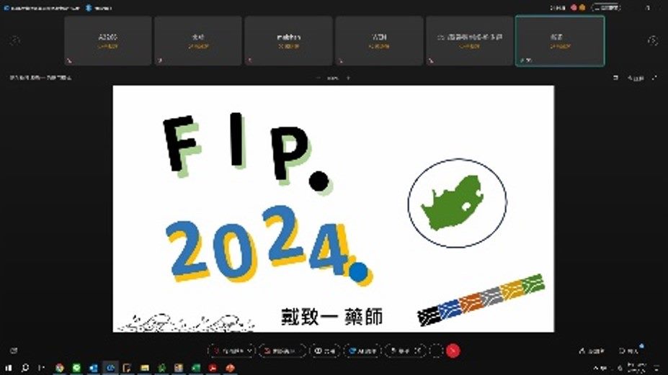Select the highlighted active speaker thumbnail
Image resolution: width=668 pixels, height=375 pixels.
point(560,41)
